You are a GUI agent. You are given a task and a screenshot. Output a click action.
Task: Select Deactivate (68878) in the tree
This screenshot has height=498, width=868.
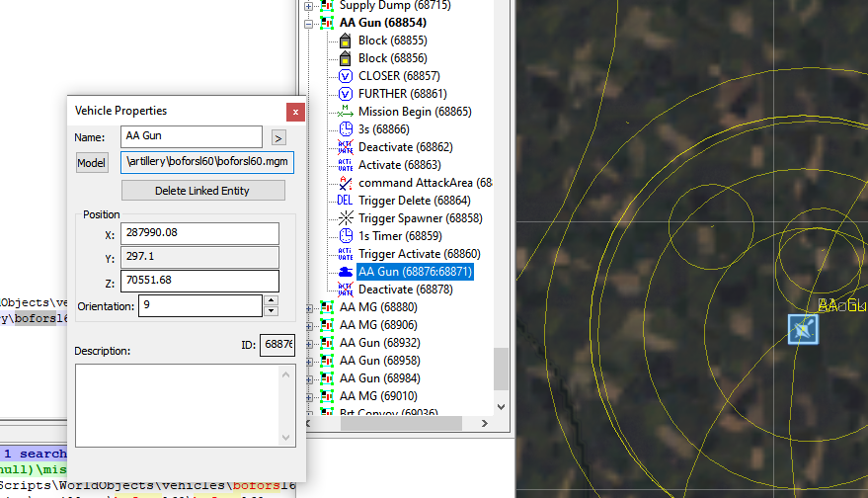pos(405,290)
